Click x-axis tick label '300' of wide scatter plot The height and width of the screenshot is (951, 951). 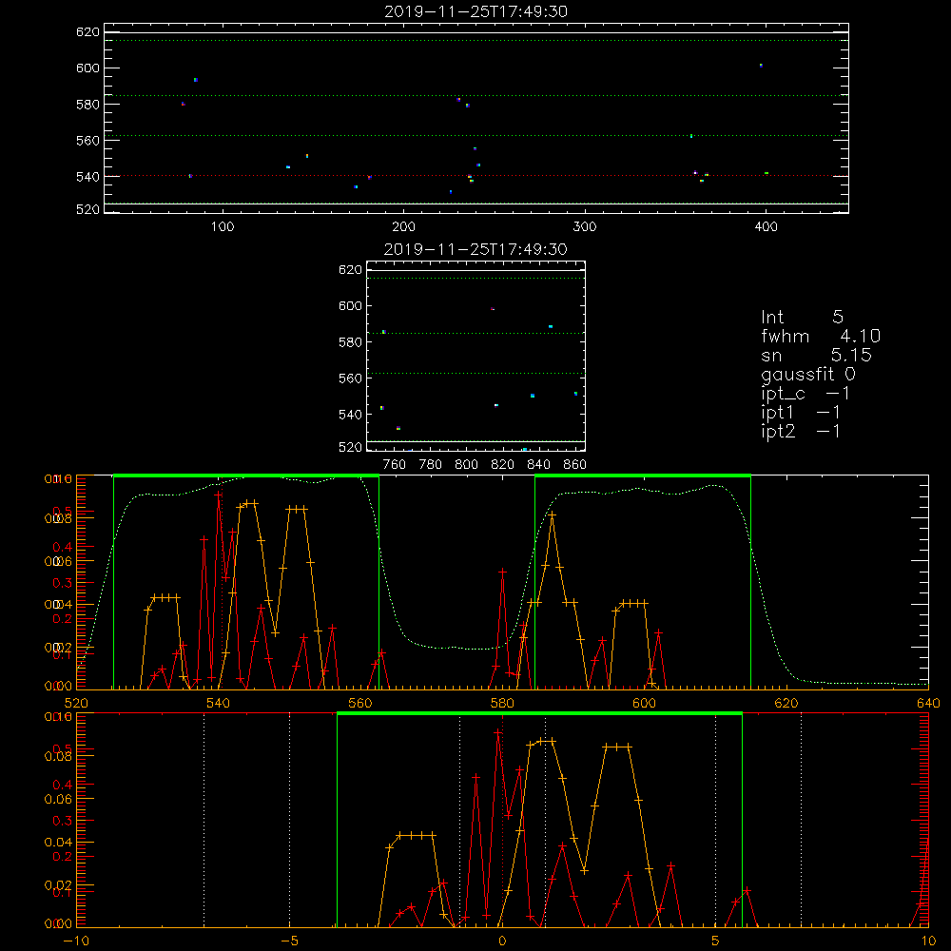(585, 227)
